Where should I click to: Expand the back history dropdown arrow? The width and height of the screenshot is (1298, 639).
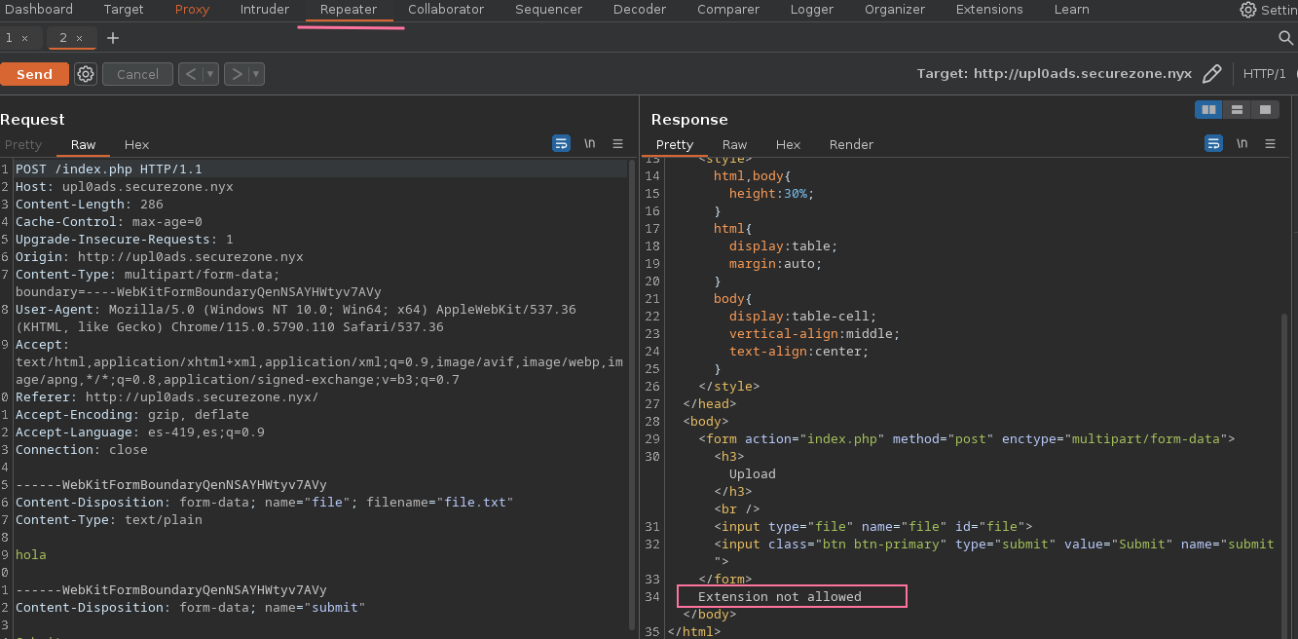point(209,74)
